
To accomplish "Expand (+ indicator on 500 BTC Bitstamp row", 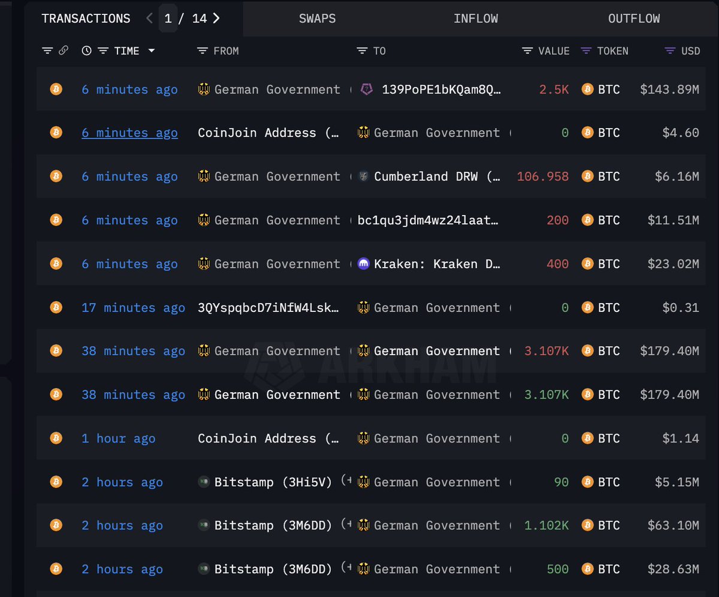I will click(x=347, y=567).
